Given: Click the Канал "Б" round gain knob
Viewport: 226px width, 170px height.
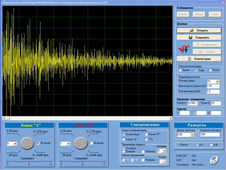Looking at the screenshot, I should click(81, 143).
